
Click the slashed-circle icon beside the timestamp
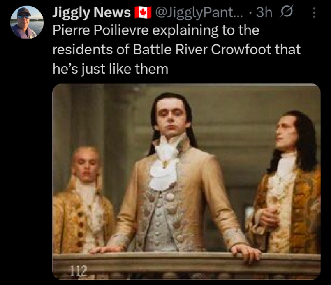click(286, 12)
